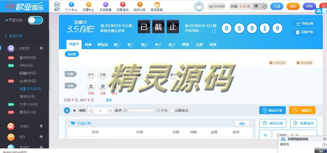The image size is (327, 153).
Task: Expand the 11选5 game category
Action: click(x=41, y=126)
